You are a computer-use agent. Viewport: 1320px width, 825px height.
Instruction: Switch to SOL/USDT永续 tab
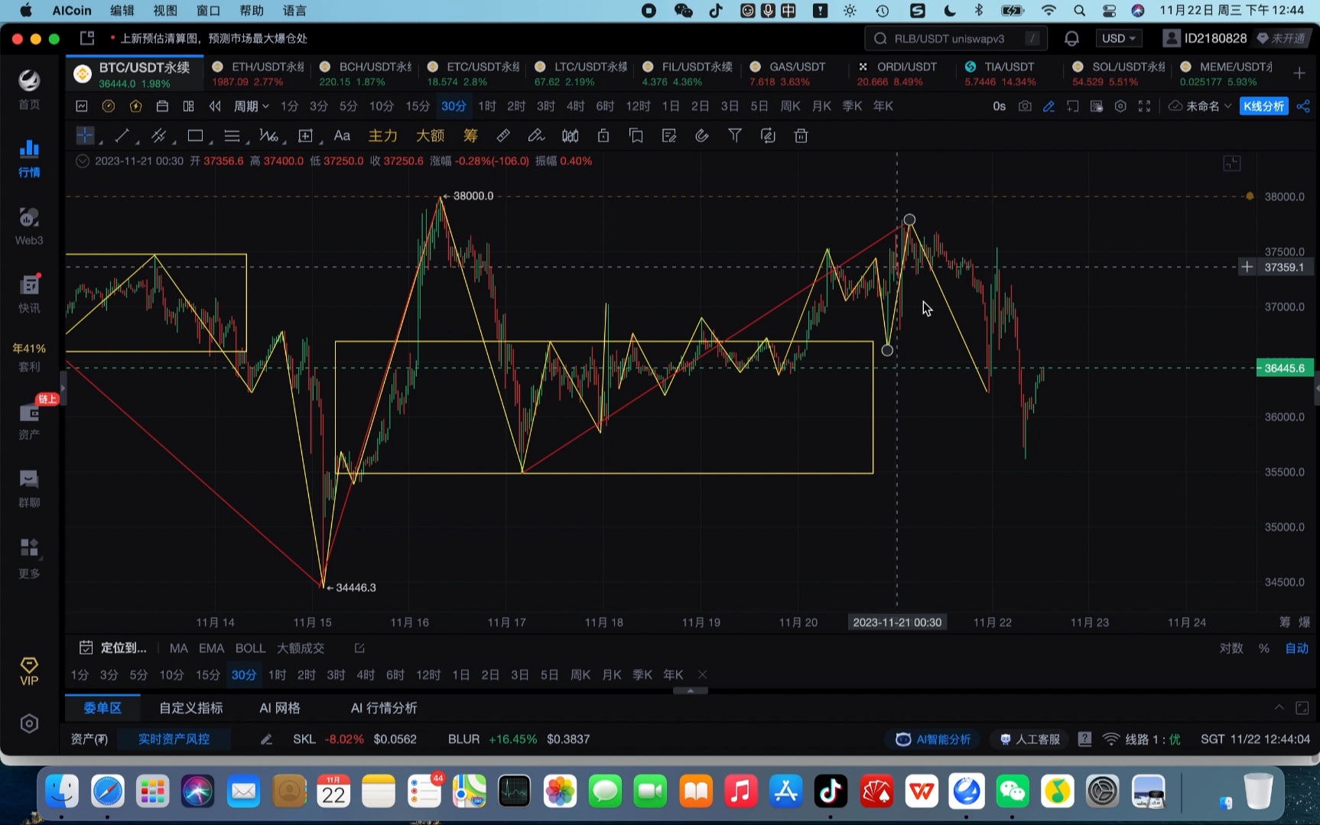pos(1118,73)
